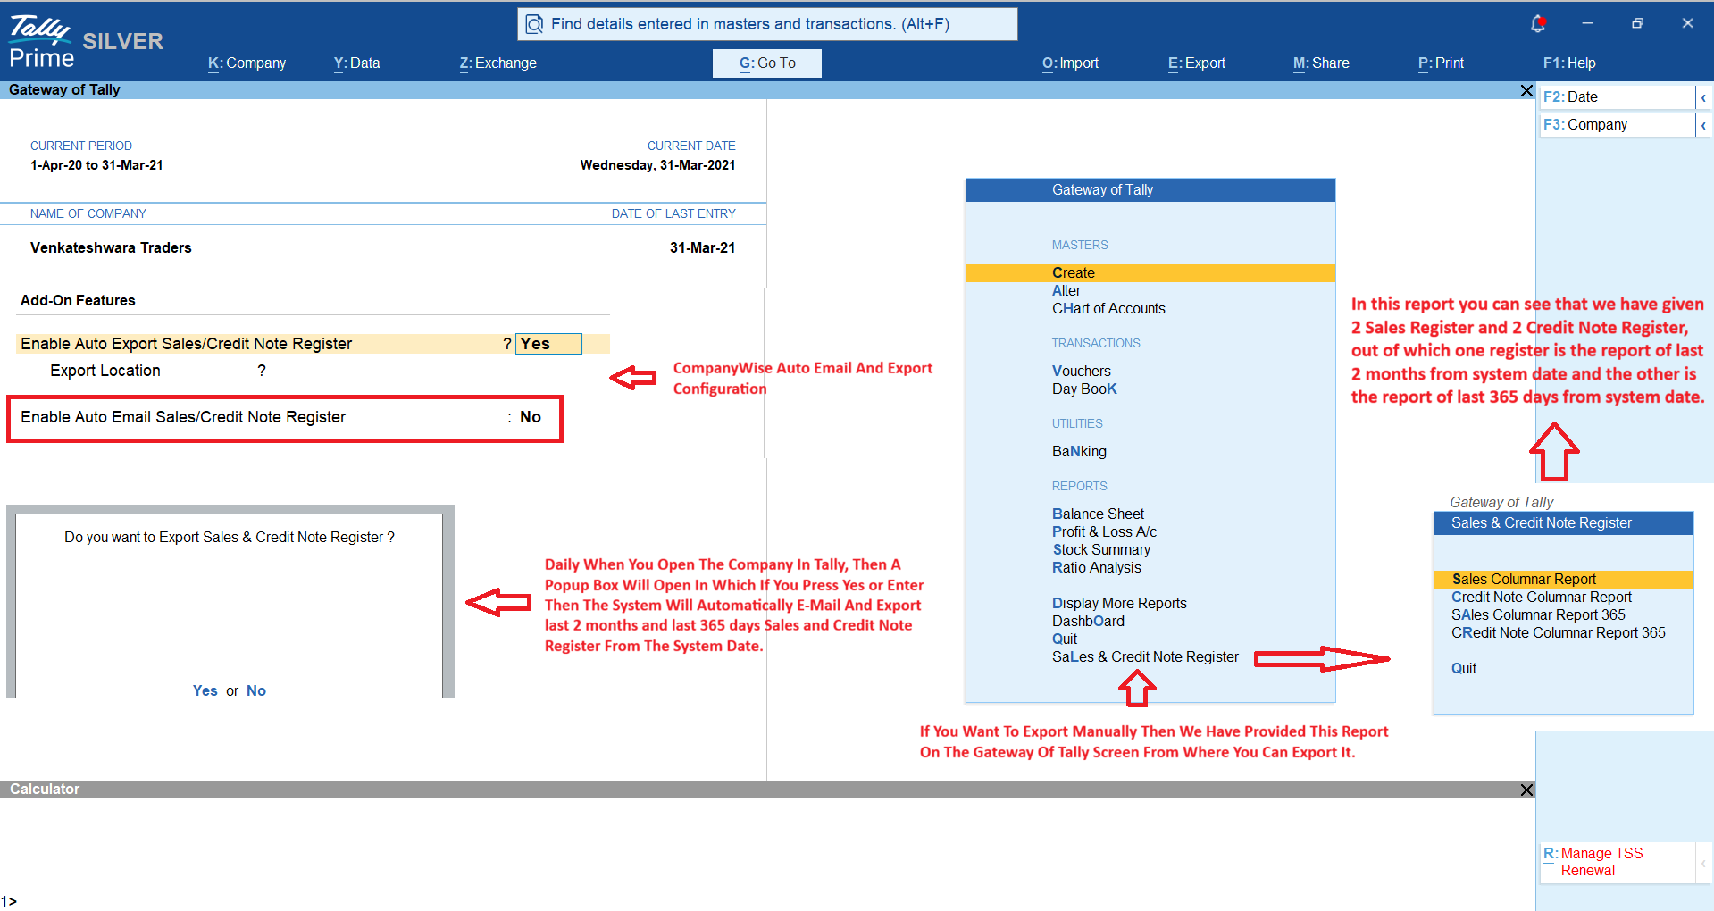1714x911 pixels.
Task: Open Ratio Analysis report
Action: 1097,568
